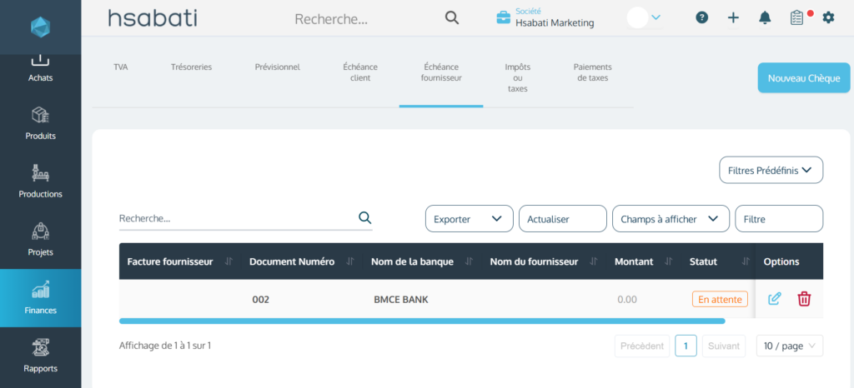Viewport: 854px width, 388px height.
Task: Click the help question mark icon
Action: click(702, 17)
